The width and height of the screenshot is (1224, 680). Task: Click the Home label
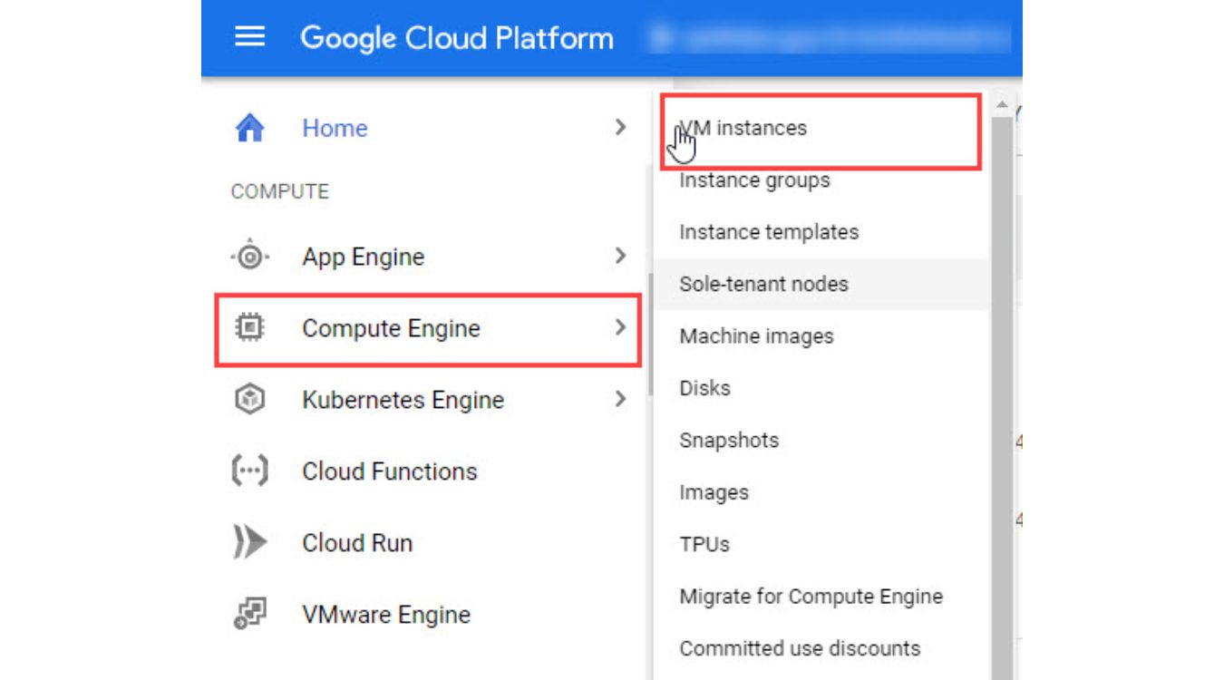pos(335,129)
